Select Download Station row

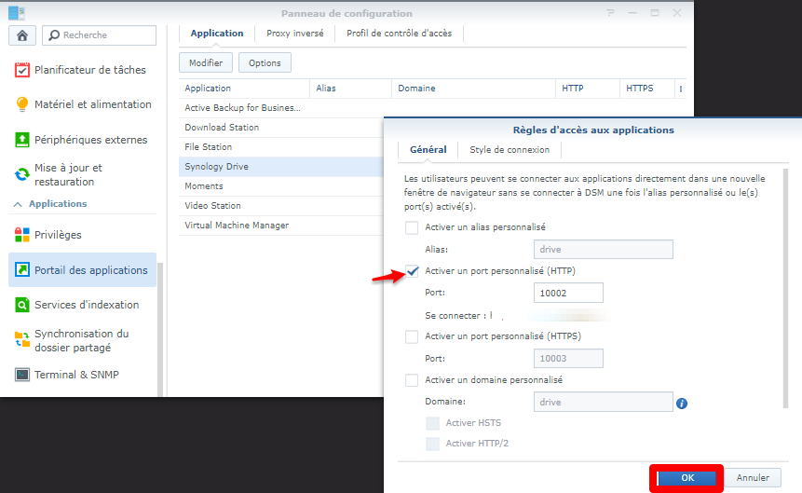pyautogui.click(x=280, y=128)
